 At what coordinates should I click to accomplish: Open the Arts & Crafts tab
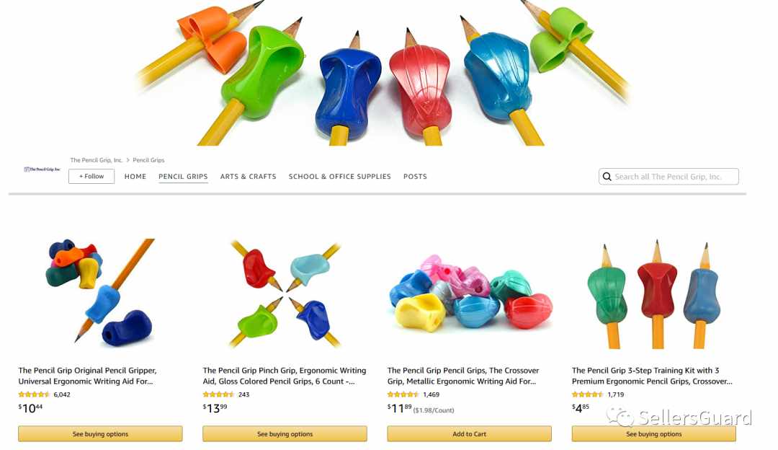[248, 177]
